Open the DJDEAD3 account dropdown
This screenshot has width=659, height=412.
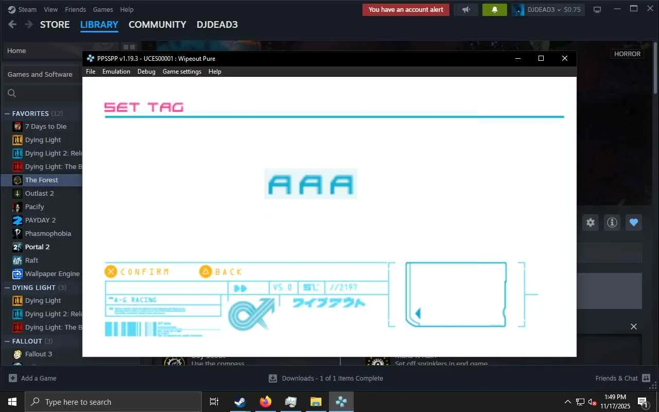(x=548, y=10)
